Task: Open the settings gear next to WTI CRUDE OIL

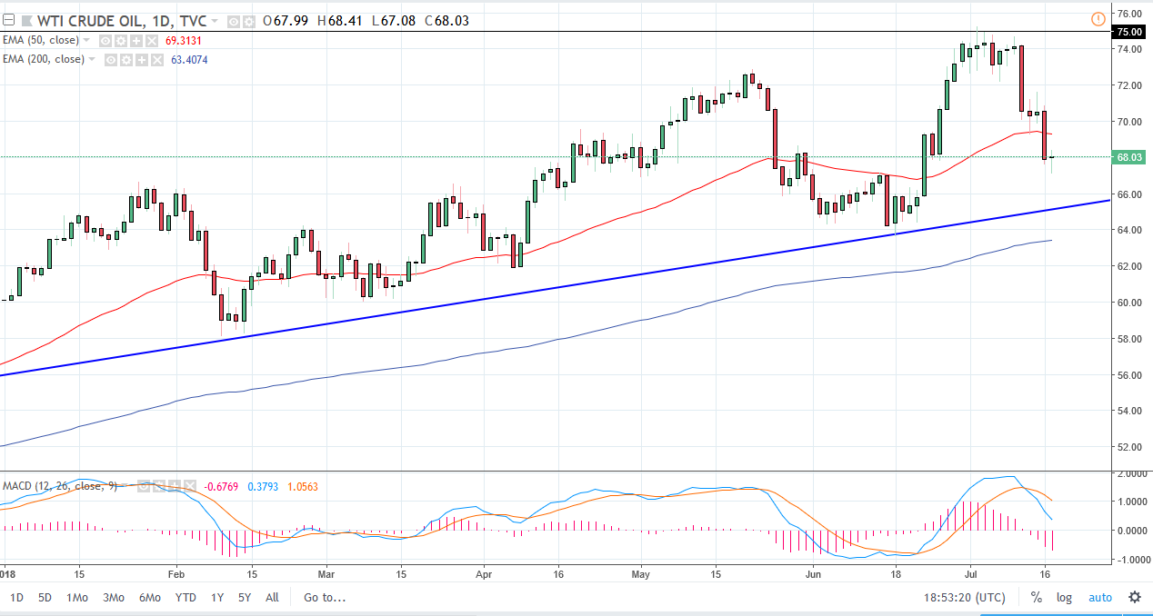Action: pos(248,19)
